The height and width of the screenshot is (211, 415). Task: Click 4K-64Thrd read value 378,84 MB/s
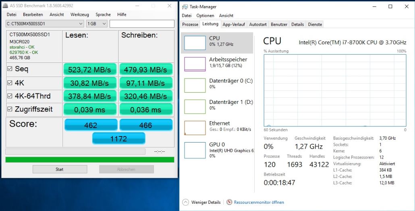[x=90, y=96]
